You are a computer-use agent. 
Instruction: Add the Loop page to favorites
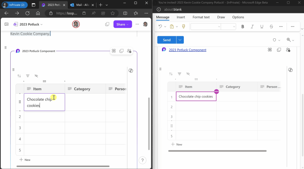pos(113,13)
